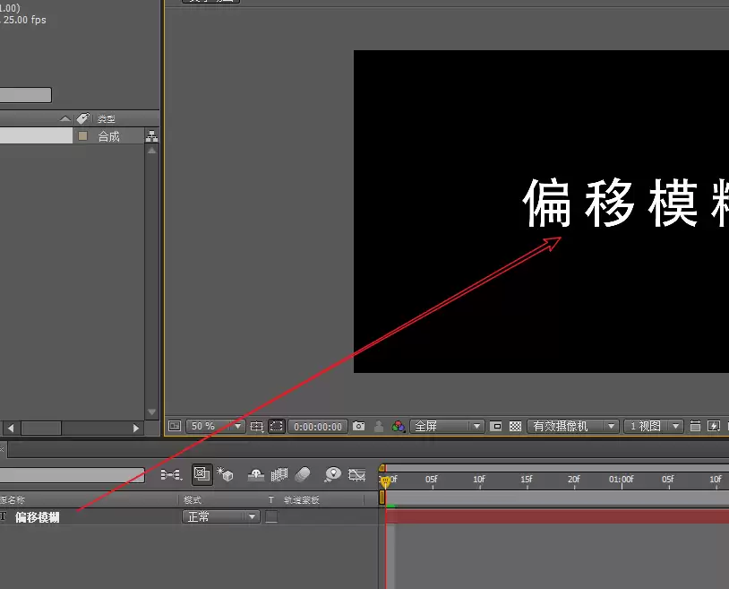Viewport: 729px width, 589px height.
Task: Toggle the live update icon in timeline
Action: 202,474
